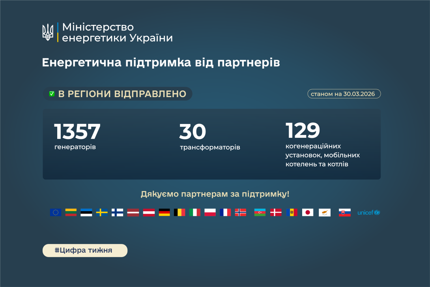Select the 30 transformers statistic

(x=209, y=137)
